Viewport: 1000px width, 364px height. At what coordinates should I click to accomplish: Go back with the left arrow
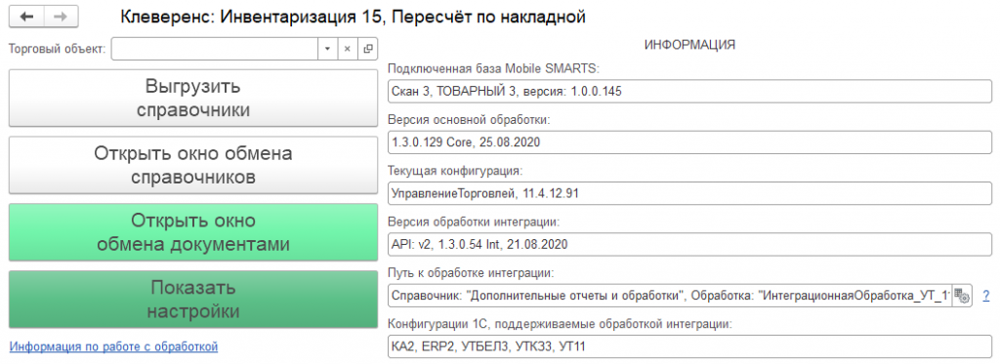[x=26, y=18]
